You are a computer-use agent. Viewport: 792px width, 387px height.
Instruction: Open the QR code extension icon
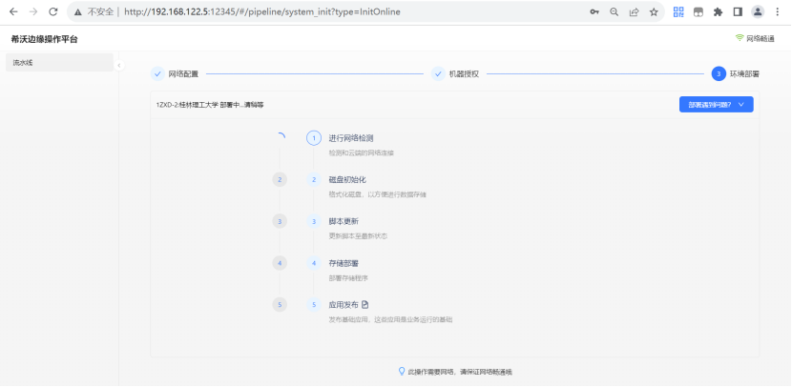click(678, 12)
